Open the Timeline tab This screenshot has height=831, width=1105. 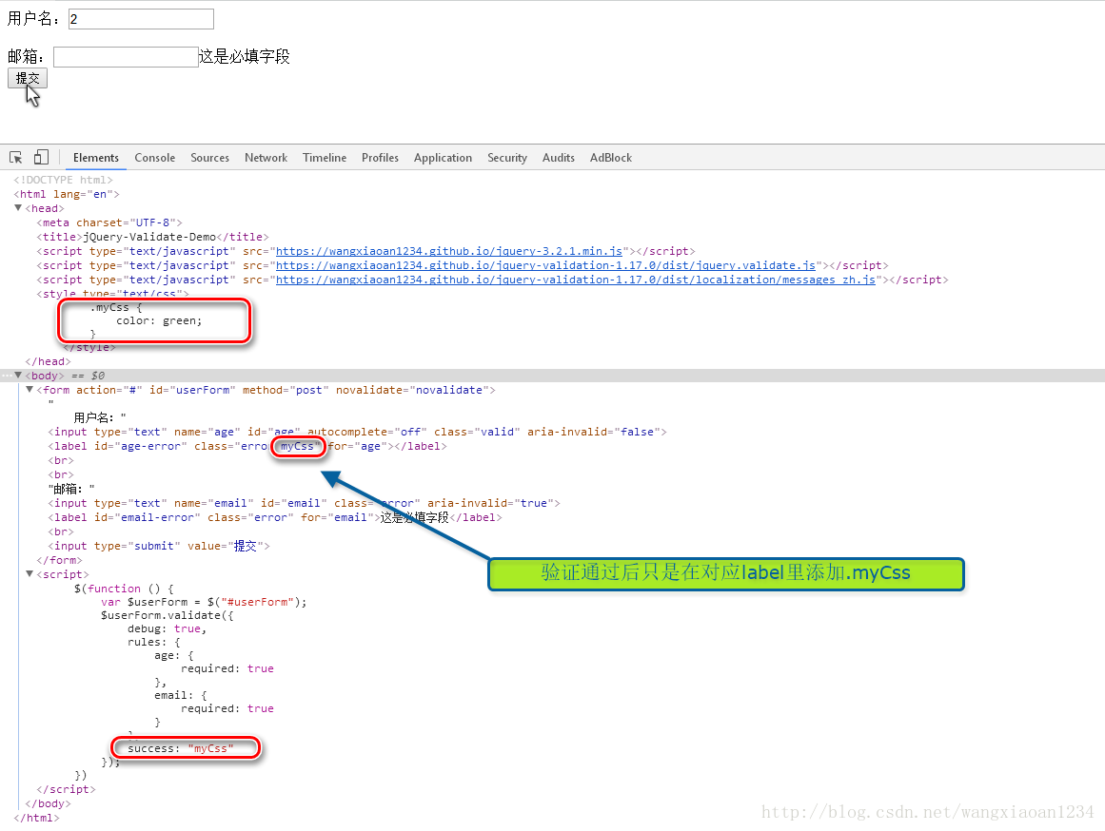[325, 158]
